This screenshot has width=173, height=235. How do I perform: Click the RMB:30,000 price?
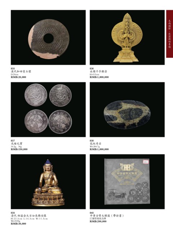click(x=18, y=223)
